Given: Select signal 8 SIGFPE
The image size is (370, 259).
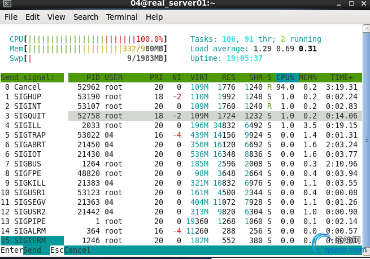Looking at the screenshot, I should coord(32,173).
